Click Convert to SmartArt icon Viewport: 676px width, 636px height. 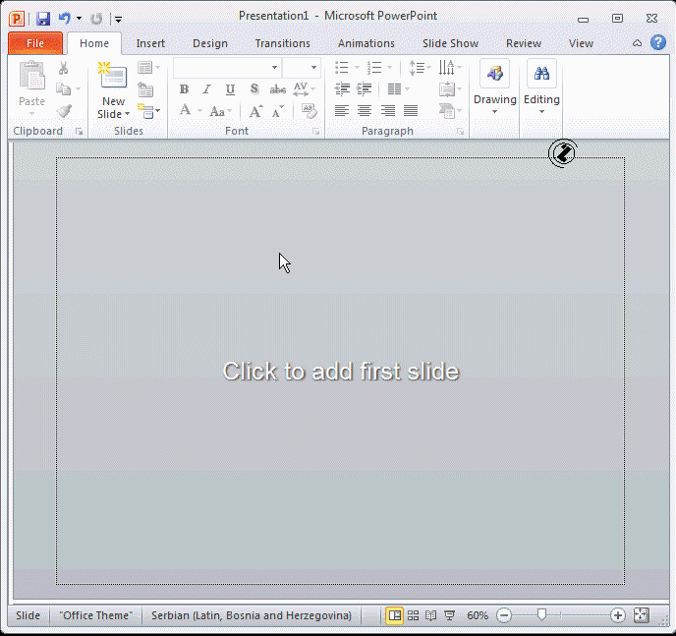click(447, 111)
